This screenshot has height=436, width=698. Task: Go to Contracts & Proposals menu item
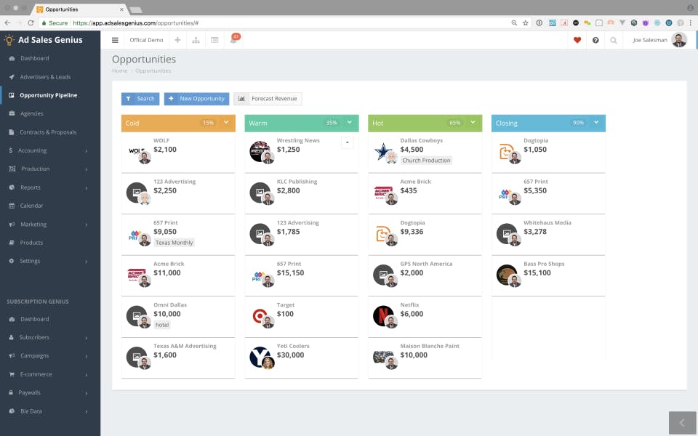(x=49, y=132)
